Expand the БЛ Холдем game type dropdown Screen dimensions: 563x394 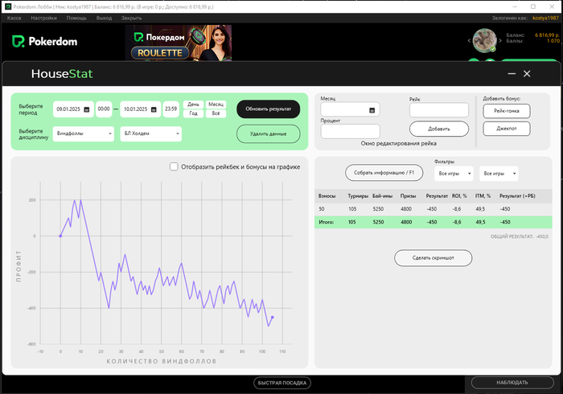(151, 133)
